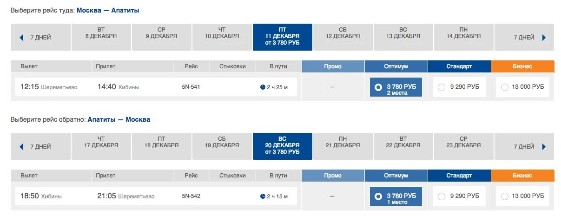Click the orange Business fare column header (outbound)
The height and width of the screenshot is (216, 561).
pos(522,66)
